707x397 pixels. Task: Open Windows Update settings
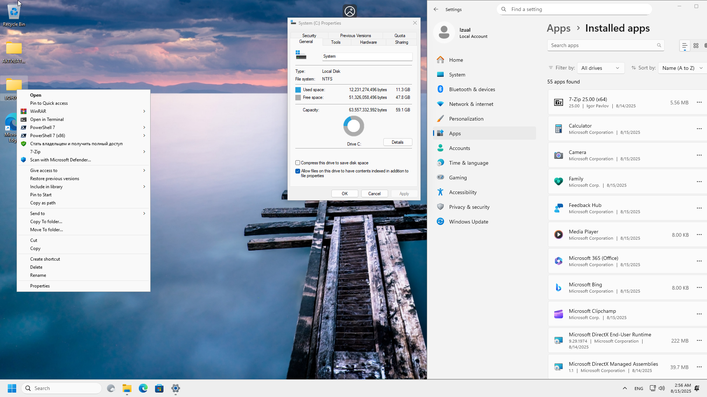484,222
